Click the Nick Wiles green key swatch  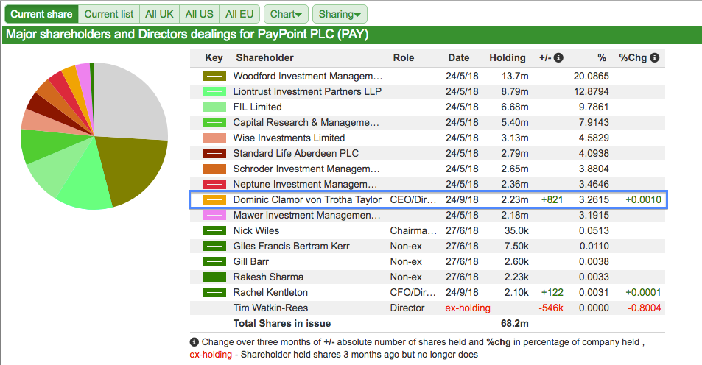point(214,231)
